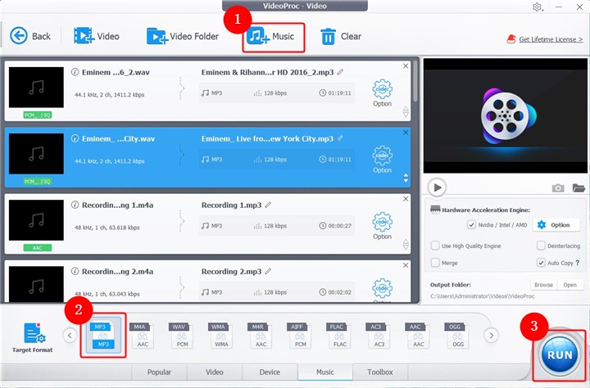The height and width of the screenshot is (388, 590).
Task: Enable Deinterlacing
Action: [x=541, y=246]
